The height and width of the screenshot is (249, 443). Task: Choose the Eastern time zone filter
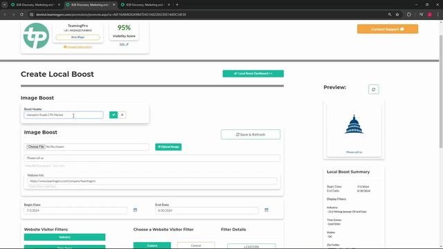click(152, 246)
